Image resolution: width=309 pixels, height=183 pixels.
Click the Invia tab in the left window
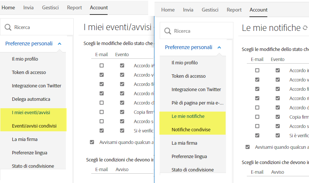click(x=28, y=7)
